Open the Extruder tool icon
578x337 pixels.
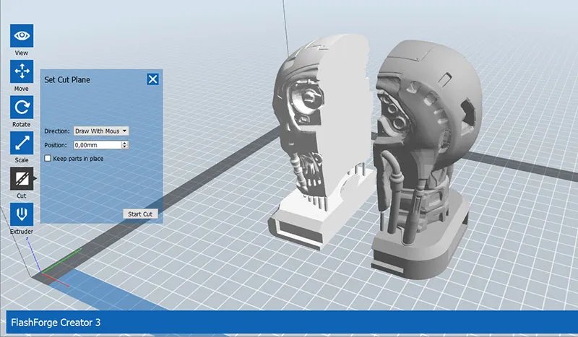click(22, 214)
